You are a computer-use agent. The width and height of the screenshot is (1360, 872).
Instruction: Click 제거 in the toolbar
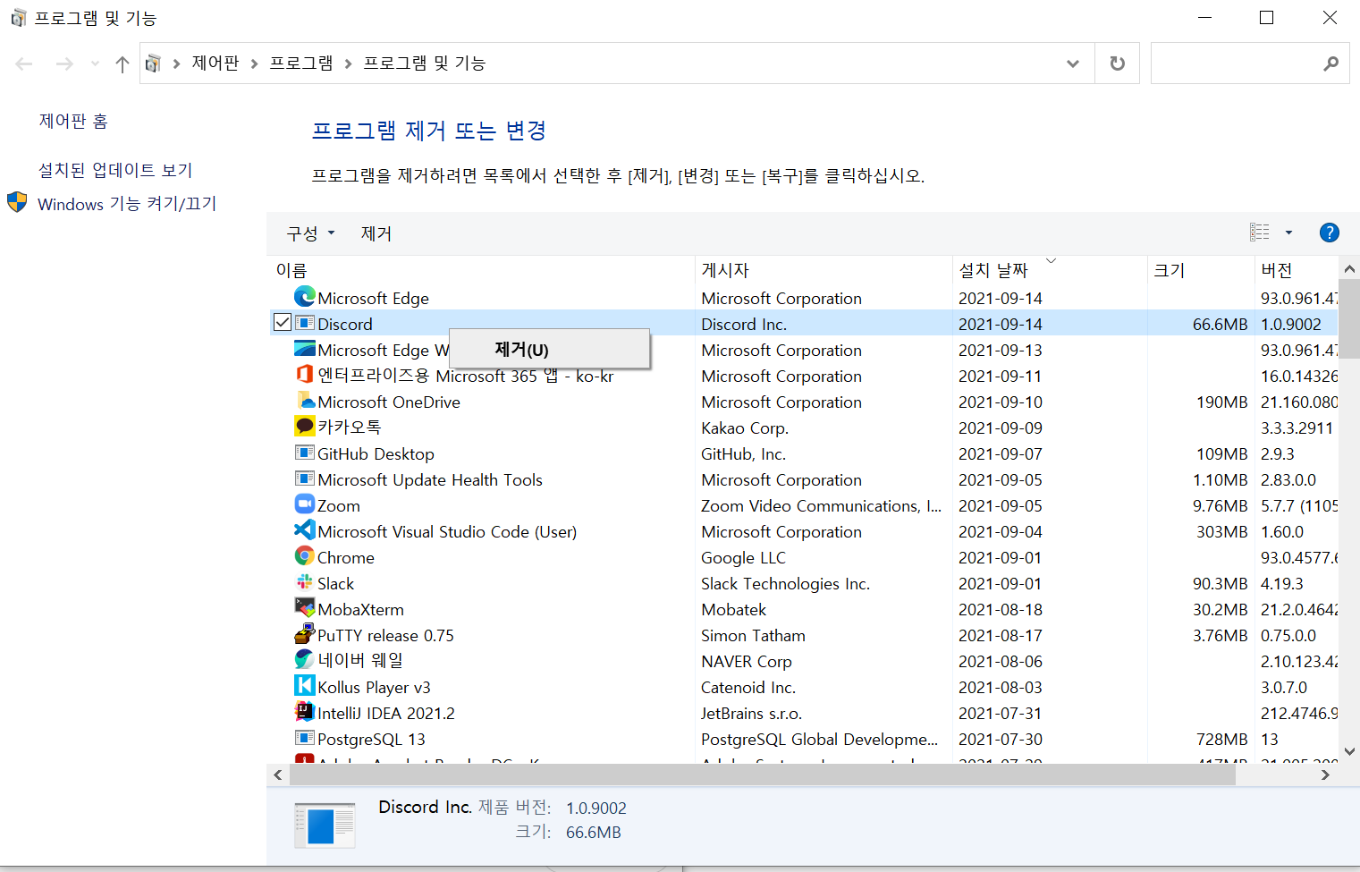376,233
